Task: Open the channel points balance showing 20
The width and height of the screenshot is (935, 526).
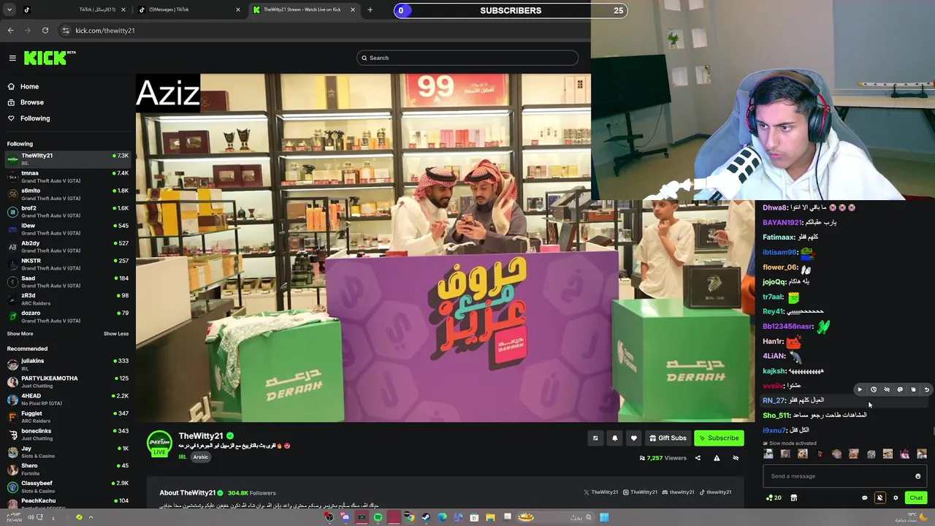Action: coord(774,498)
